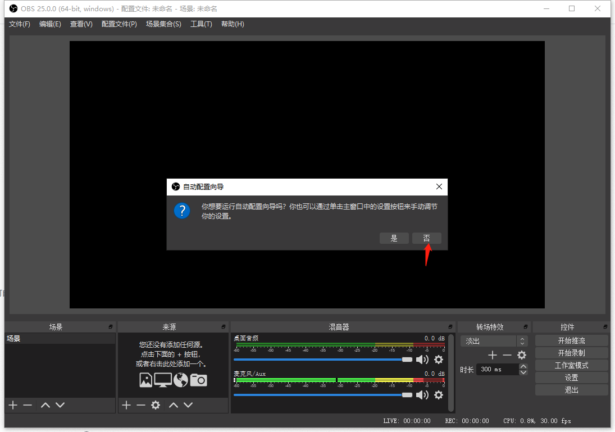The height and width of the screenshot is (432, 615).
Task: Undock the 控件 panel via float icon
Action: pyautogui.click(x=605, y=327)
